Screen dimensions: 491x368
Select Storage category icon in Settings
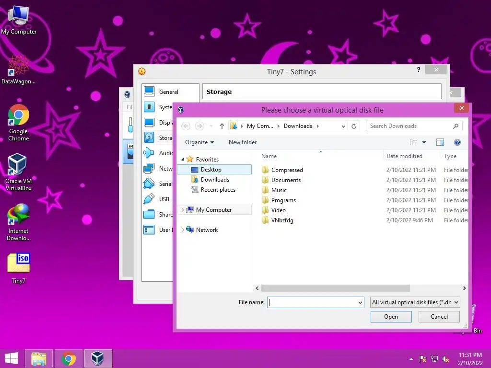pyautogui.click(x=149, y=138)
